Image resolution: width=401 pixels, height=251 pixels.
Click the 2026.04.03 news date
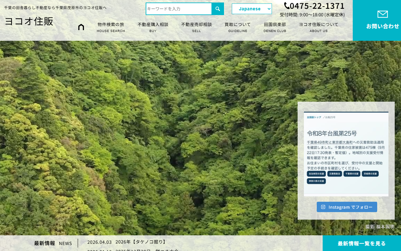tap(99, 242)
